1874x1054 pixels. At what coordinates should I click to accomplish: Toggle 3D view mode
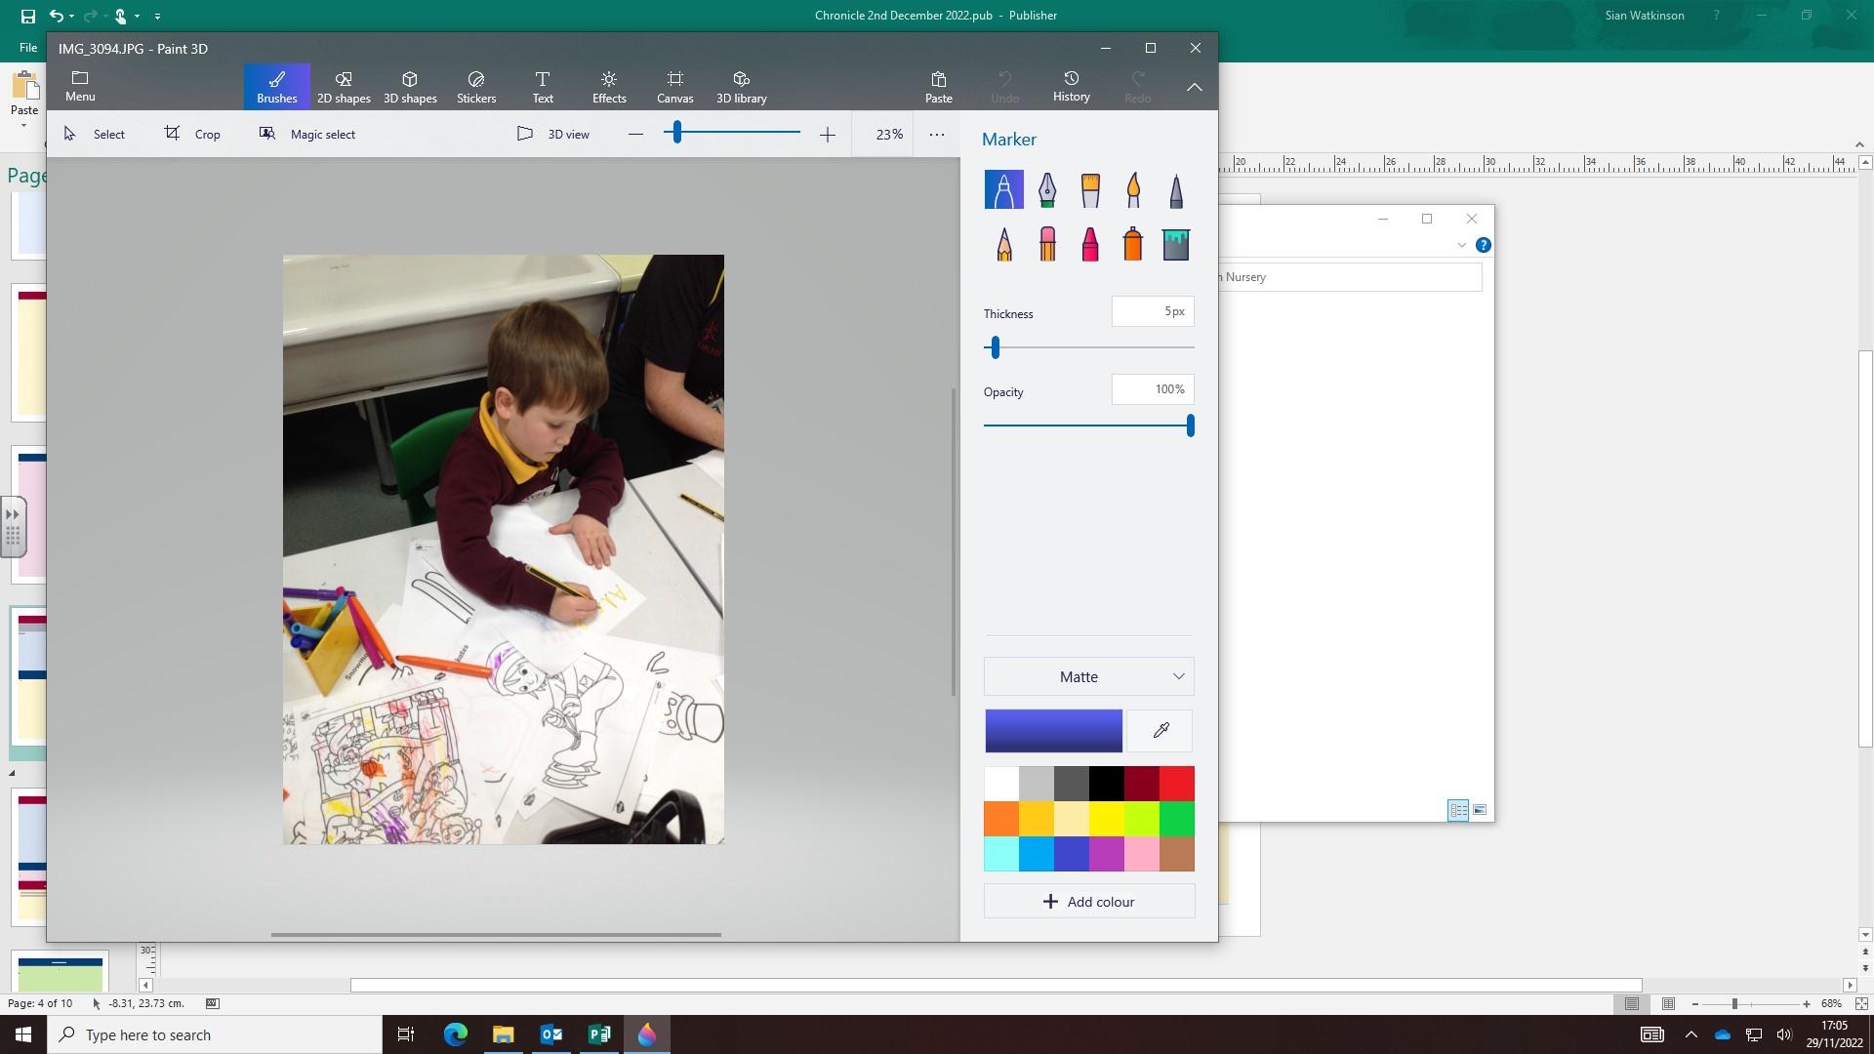[x=553, y=135]
